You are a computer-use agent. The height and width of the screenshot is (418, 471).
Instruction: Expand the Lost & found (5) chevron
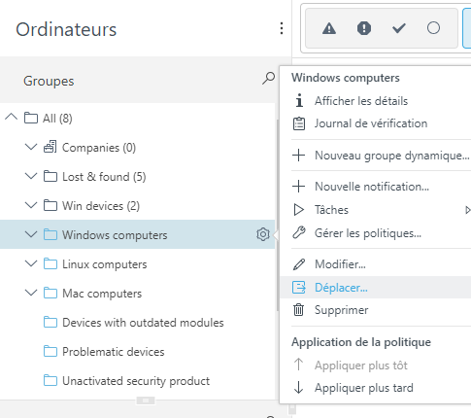point(31,176)
